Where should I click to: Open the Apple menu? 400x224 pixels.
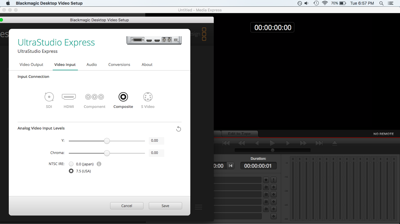(8, 3)
